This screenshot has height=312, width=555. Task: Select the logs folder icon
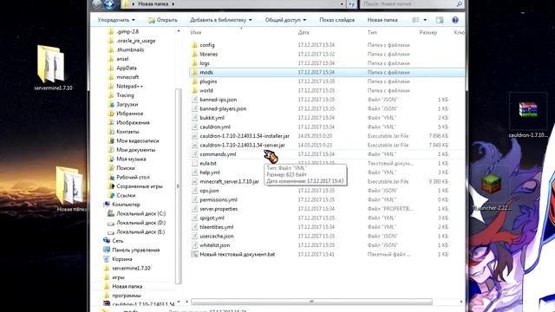[x=194, y=63]
